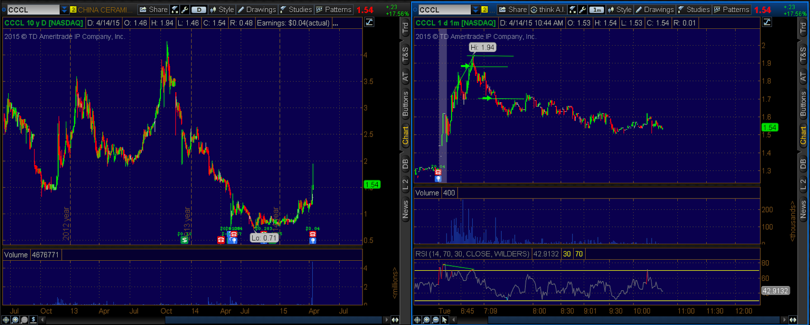
Task: Open symbol dropdown arrow in right chart
Action: point(476,10)
